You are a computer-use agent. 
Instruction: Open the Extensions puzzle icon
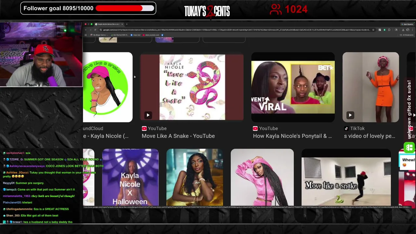point(389,30)
